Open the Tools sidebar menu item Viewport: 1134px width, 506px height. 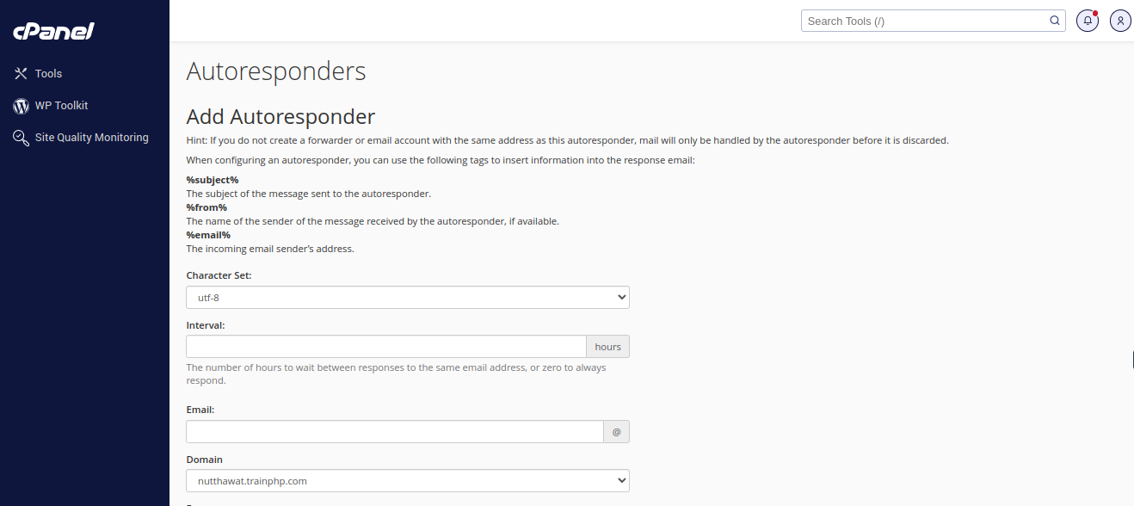point(48,74)
